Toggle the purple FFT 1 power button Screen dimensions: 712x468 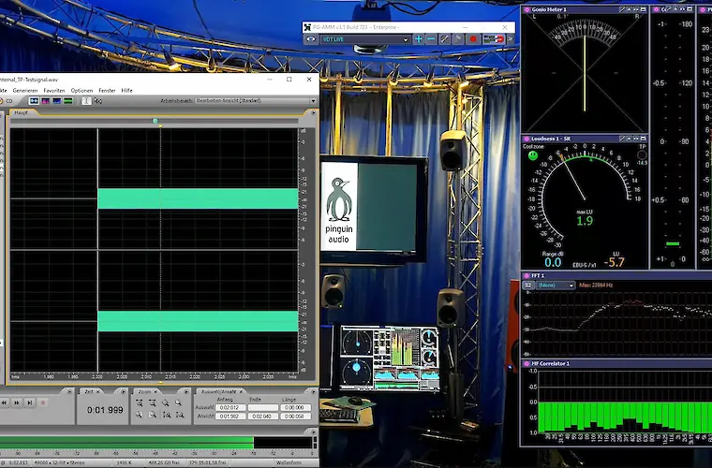pos(527,276)
